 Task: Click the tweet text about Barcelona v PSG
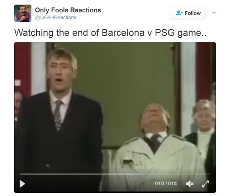point(110,33)
